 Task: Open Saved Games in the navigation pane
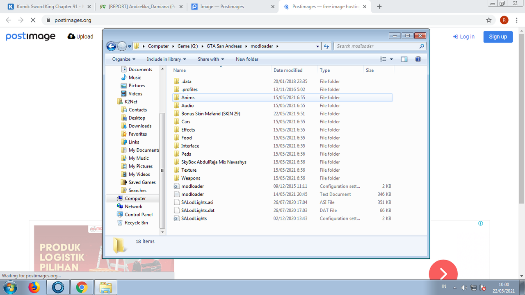point(142,182)
